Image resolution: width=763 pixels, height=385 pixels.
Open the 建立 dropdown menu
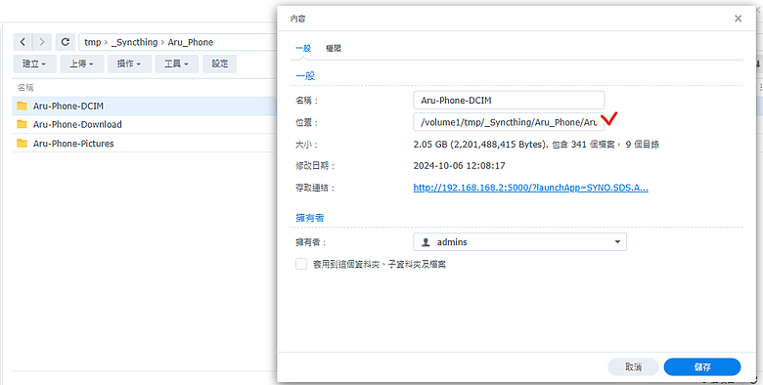[35, 64]
